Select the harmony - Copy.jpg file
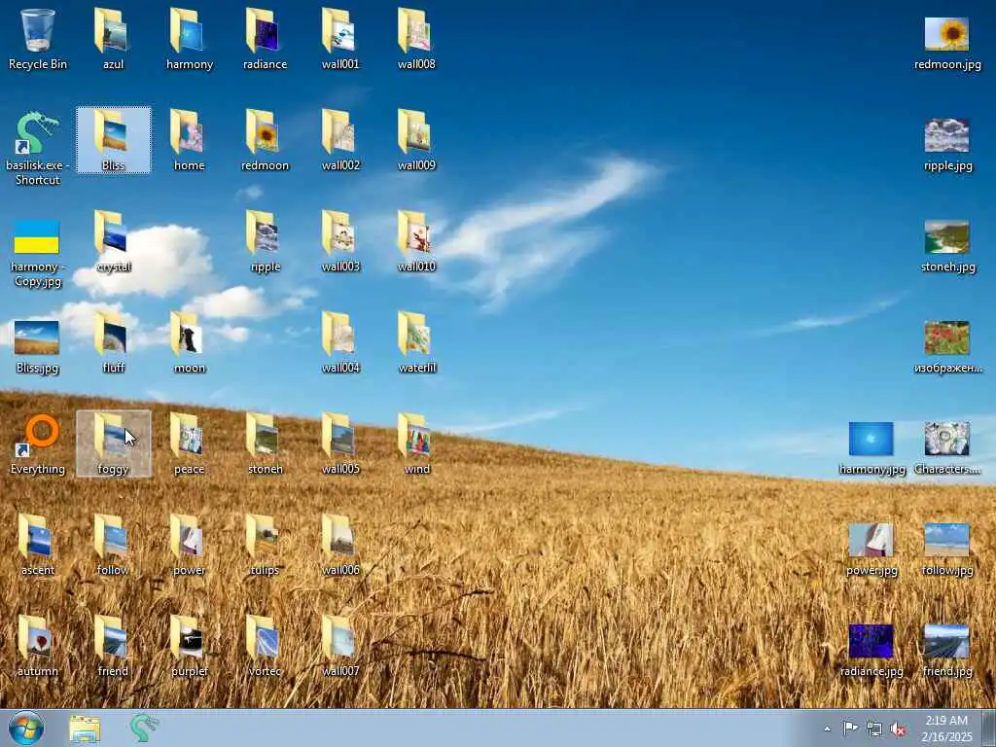The height and width of the screenshot is (747, 996). pyautogui.click(x=38, y=253)
